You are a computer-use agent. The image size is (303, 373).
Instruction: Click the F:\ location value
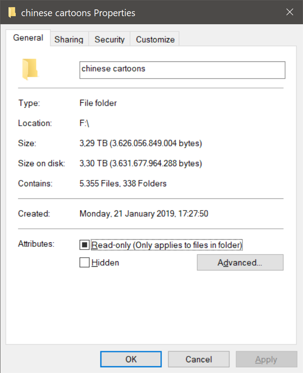84,123
